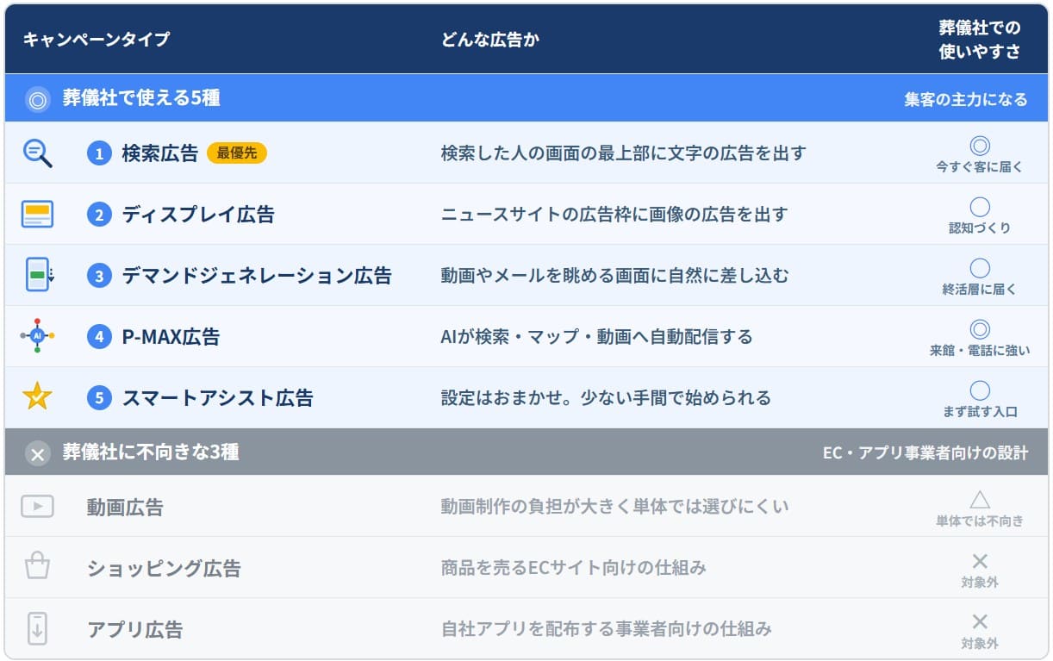Click the triangle rating above 単体では不向き
The height and width of the screenshot is (661, 1053).
980,499
